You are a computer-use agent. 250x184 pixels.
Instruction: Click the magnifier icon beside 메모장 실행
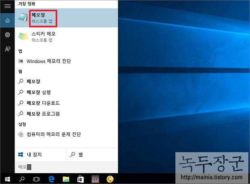click(21, 92)
